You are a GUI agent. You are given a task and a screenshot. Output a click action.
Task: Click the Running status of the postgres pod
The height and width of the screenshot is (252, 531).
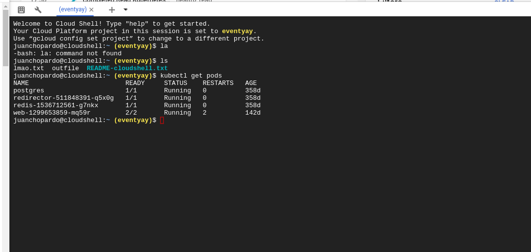pyautogui.click(x=177, y=90)
